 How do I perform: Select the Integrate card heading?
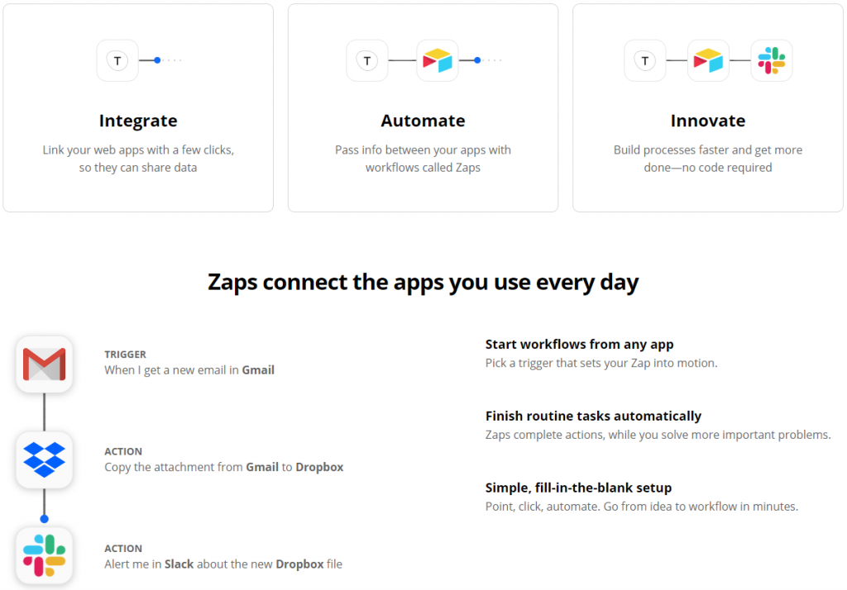click(138, 121)
